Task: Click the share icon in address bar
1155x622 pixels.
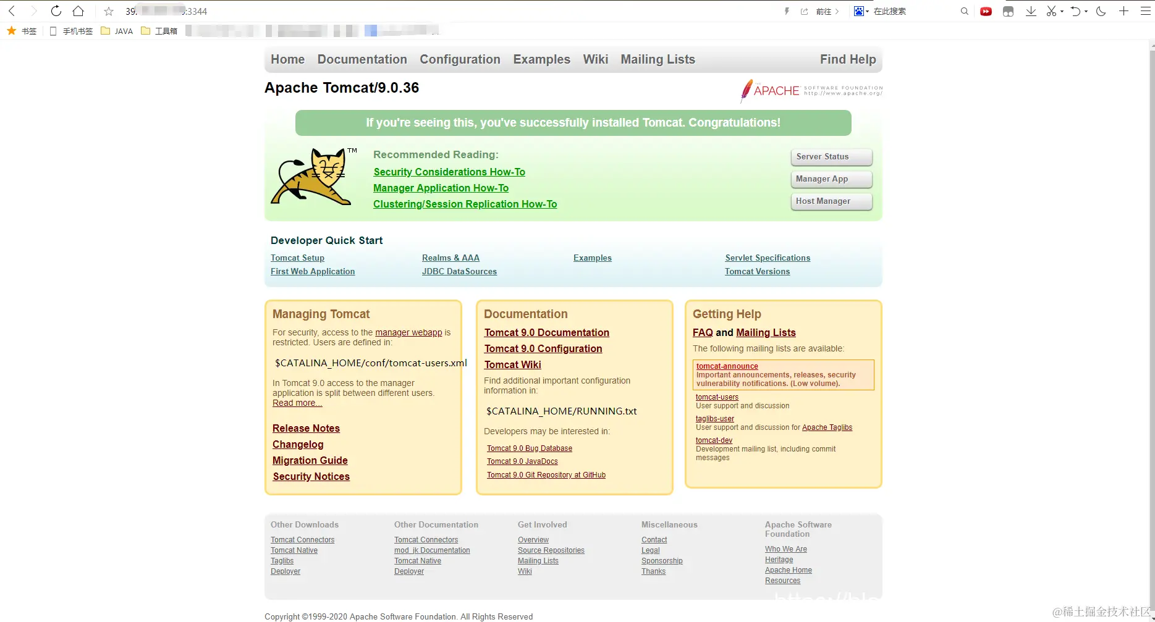Action: click(x=804, y=11)
